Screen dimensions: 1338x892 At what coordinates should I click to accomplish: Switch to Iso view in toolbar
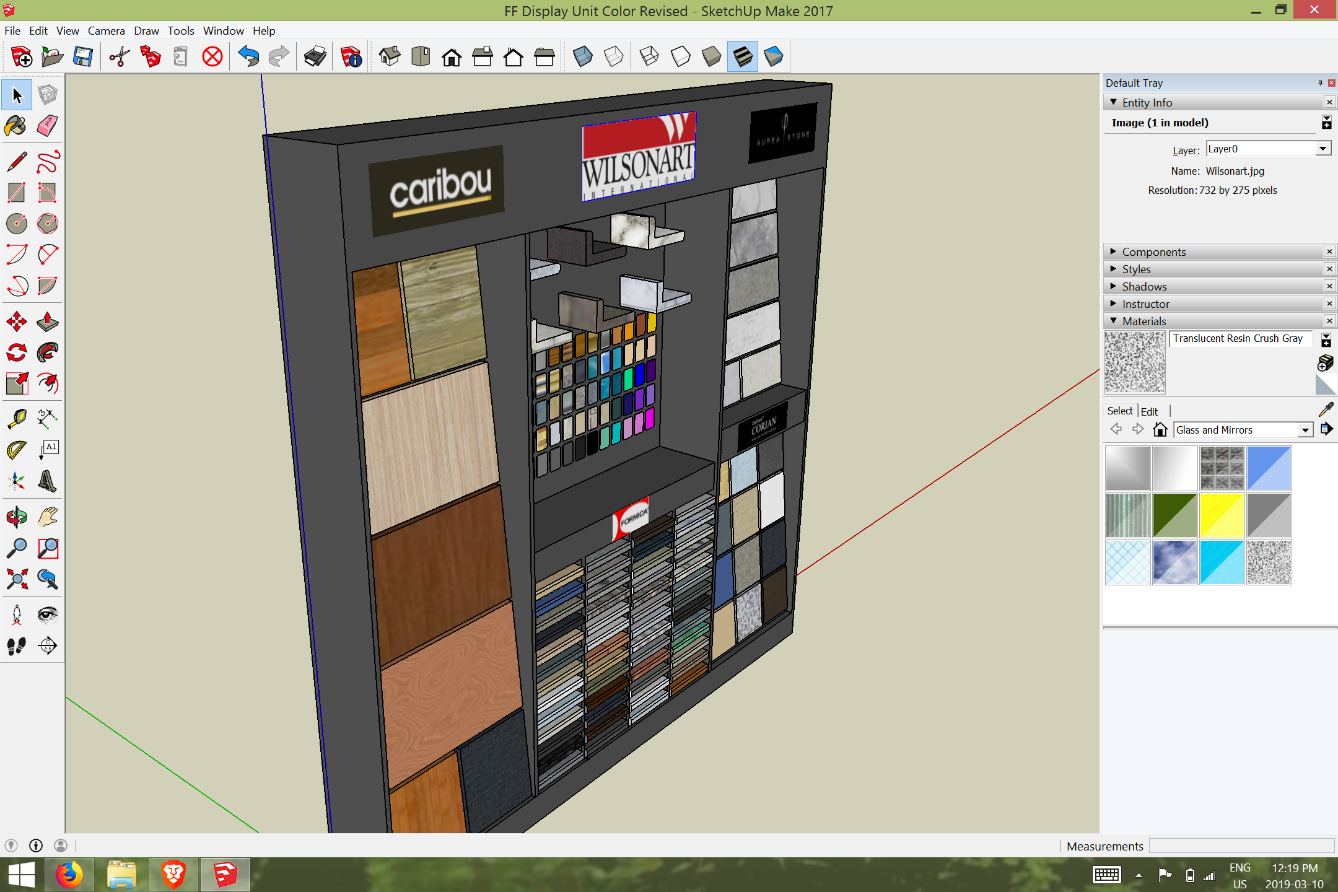(390, 57)
